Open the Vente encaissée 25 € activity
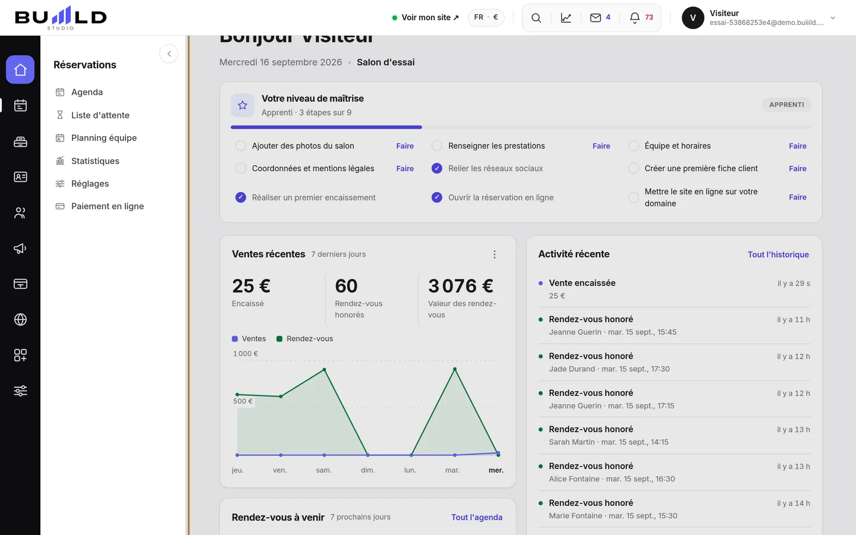Image resolution: width=856 pixels, height=535 pixels. [674, 289]
